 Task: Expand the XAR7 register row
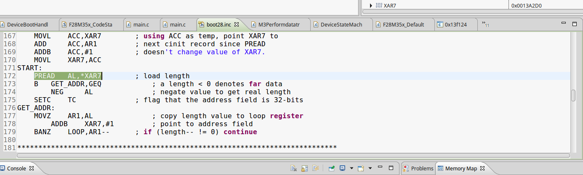[x=371, y=6]
